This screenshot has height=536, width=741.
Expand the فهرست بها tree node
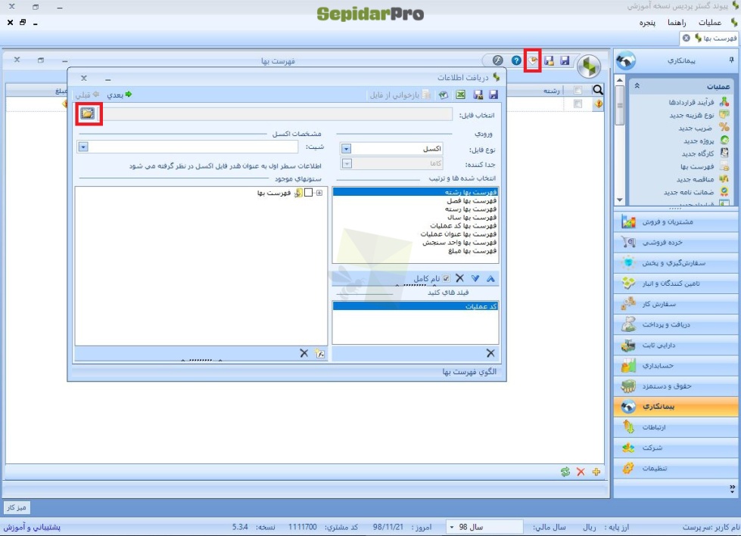(319, 193)
